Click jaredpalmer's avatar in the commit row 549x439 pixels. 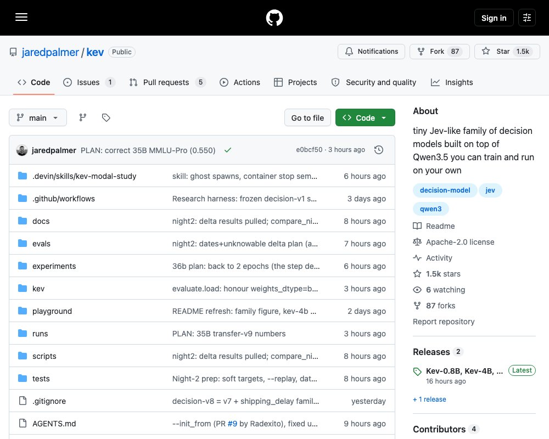pyautogui.click(x=22, y=150)
